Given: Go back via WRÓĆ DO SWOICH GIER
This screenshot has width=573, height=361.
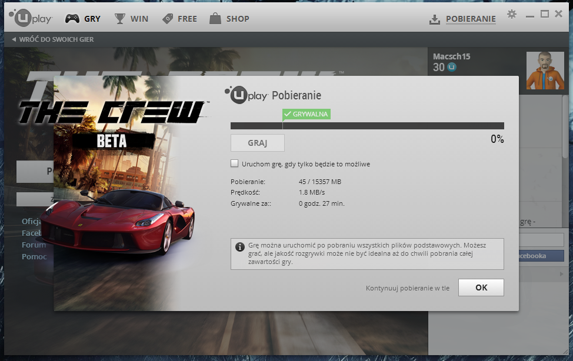Looking at the screenshot, I should tap(53, 39).
